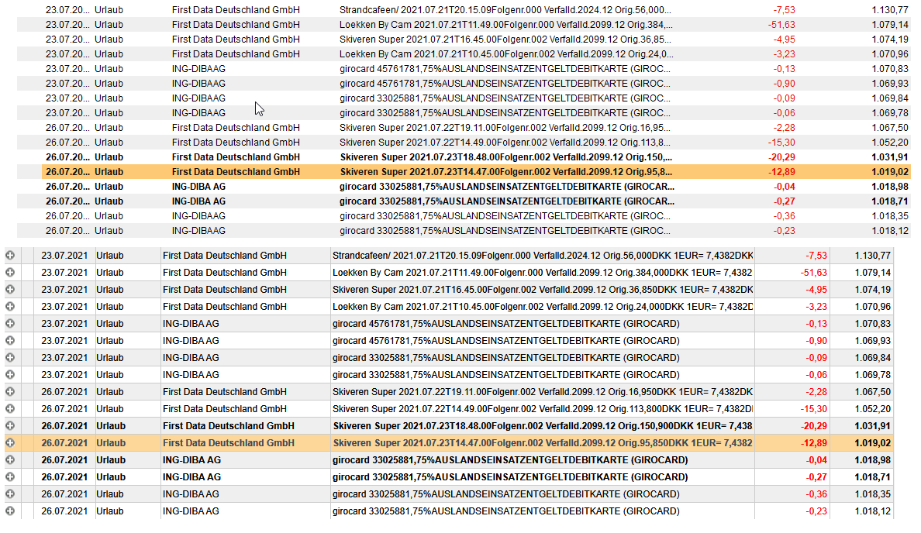921x533 pixels.
Task: Click the Loekken description with 'Orig.24,000DKK'
Action: 543,307
